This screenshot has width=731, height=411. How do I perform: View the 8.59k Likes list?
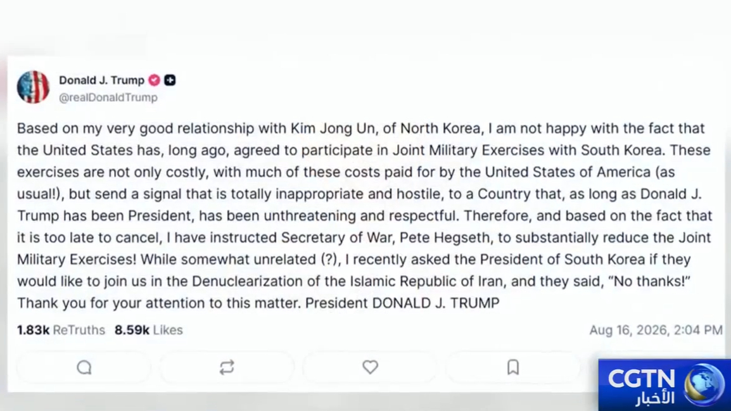coord(149,330)
